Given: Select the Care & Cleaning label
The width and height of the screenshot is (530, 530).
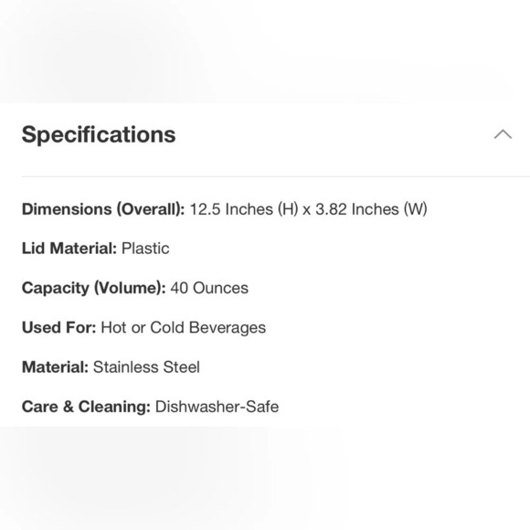Looking at the screenshot, I should (x=86, y=407).
